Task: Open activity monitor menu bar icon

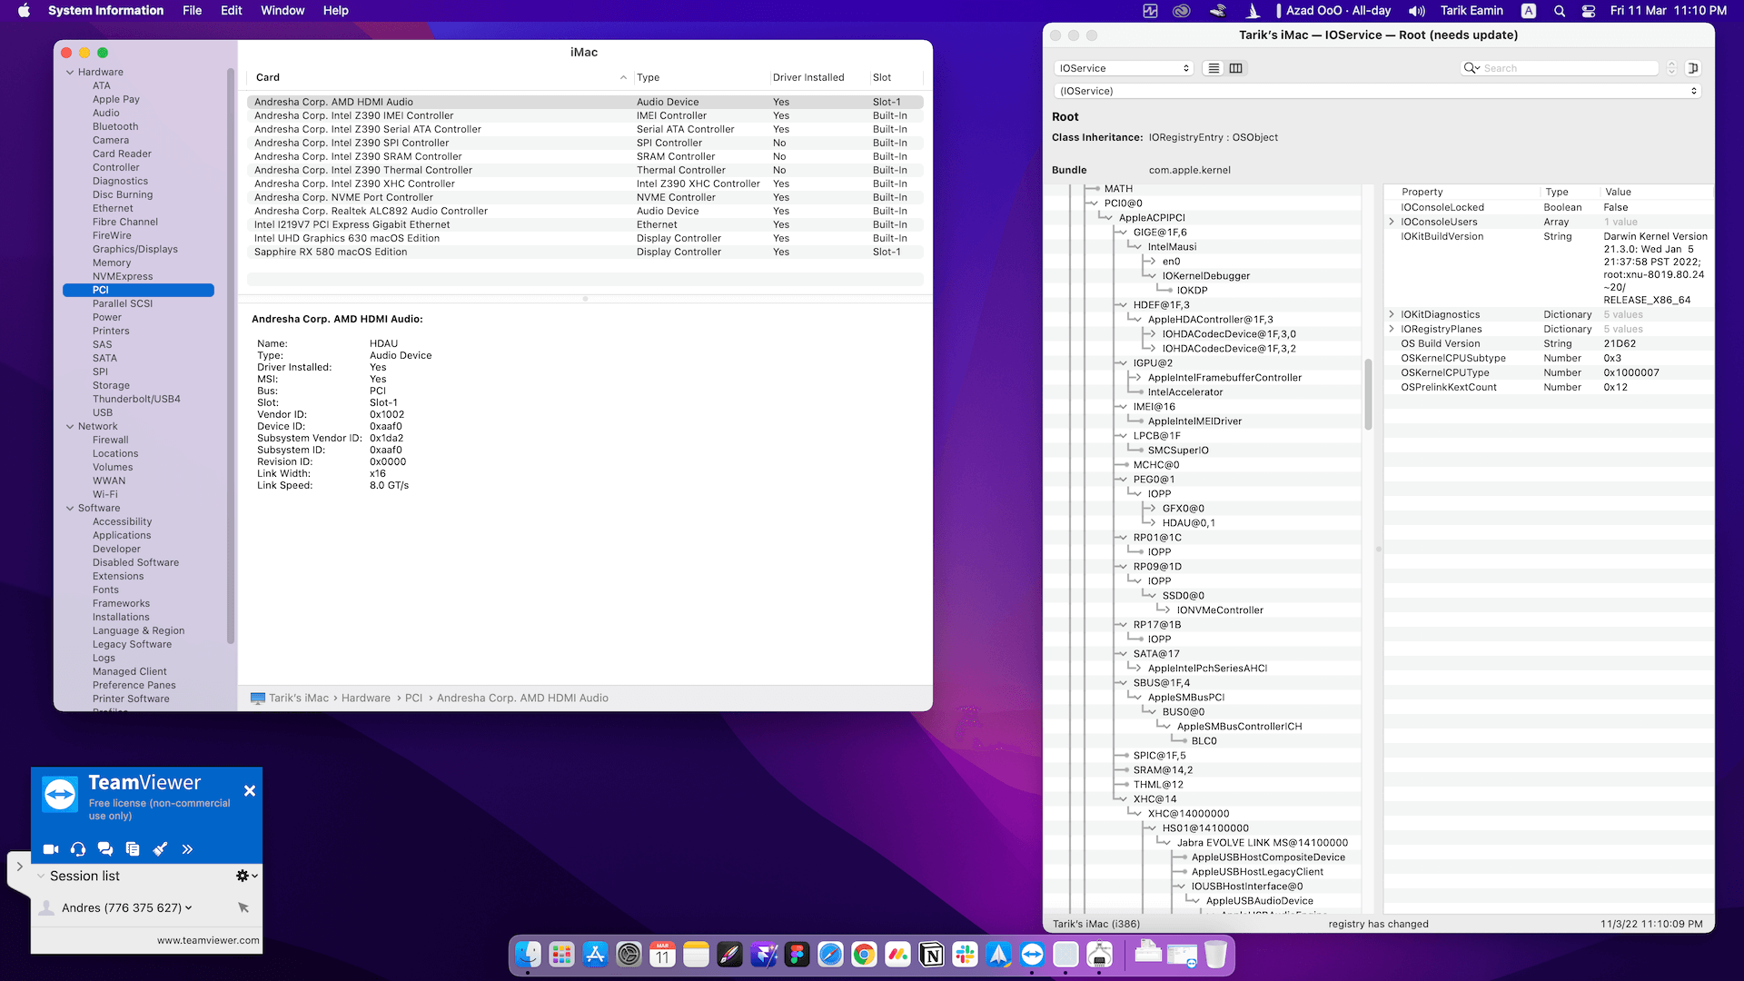Action: [x=1150, y=11]
